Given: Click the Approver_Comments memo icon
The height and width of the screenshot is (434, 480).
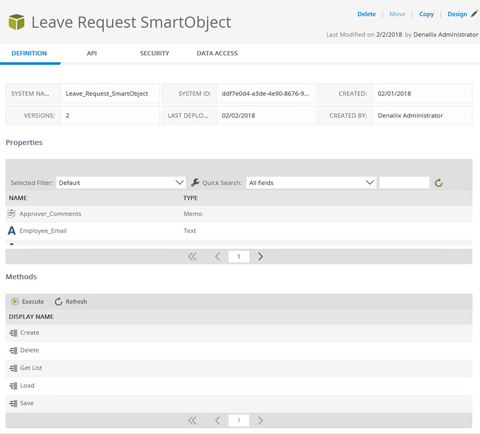Looking at the screenshot, I should (11, 213).
